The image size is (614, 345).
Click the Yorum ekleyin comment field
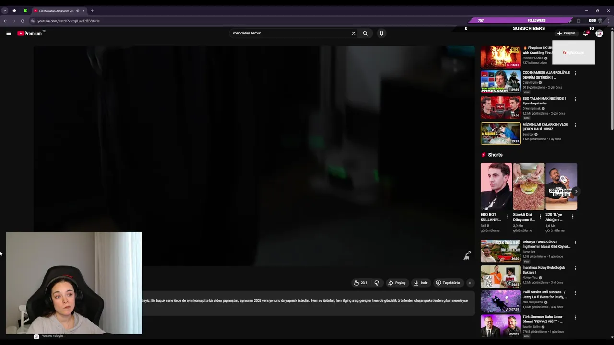pyautogui.click(x=53, y=336)
